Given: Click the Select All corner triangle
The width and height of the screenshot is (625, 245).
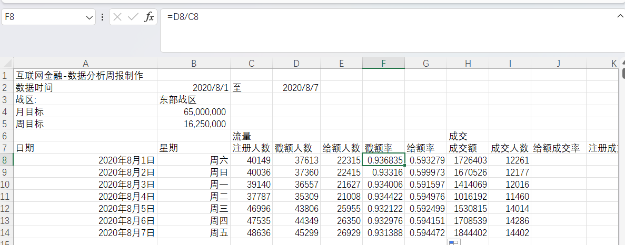Looking at the screenshot, I should [6, 64].
